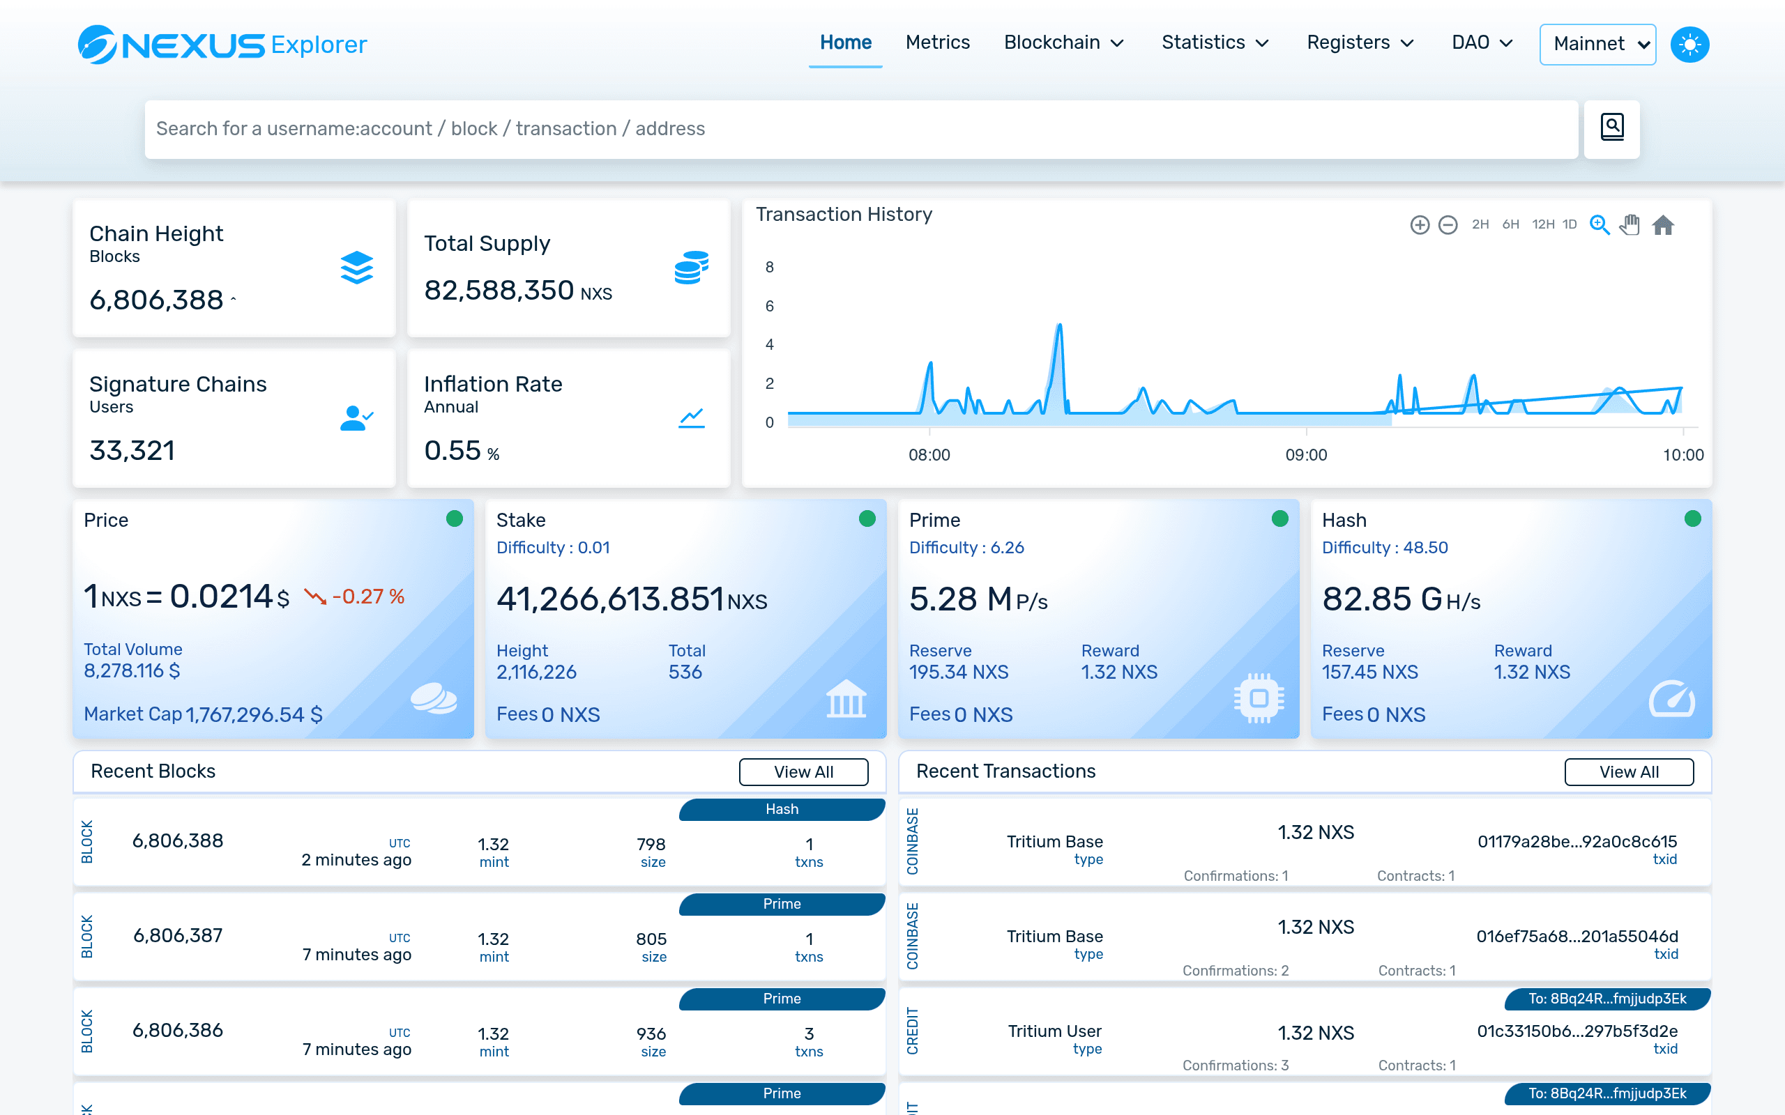1785x1115 pixels.
Task: Click the Chain Height layers icon
Action: pyautogui.click(x=357, y=268)
